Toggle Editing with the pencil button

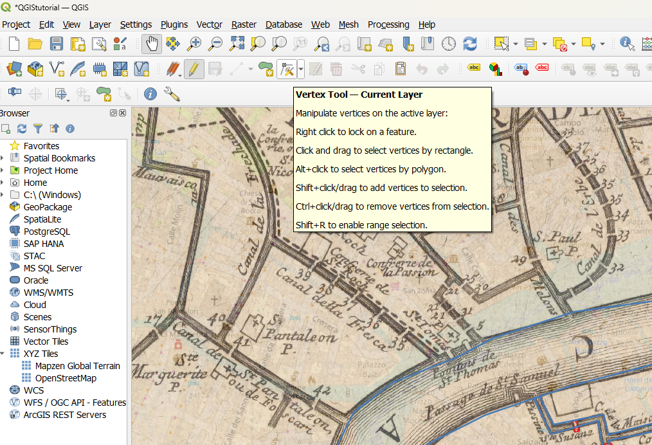[x=194, y=69]
